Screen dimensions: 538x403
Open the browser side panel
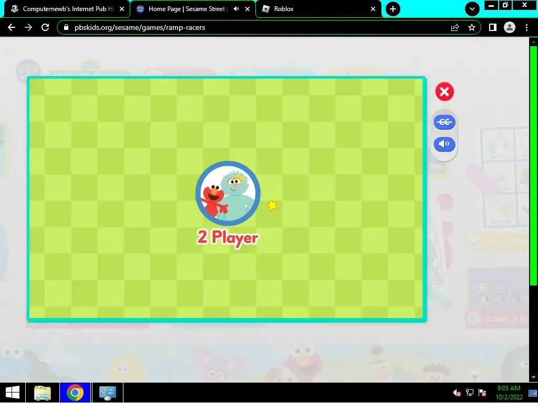click(x=493, y=27)
